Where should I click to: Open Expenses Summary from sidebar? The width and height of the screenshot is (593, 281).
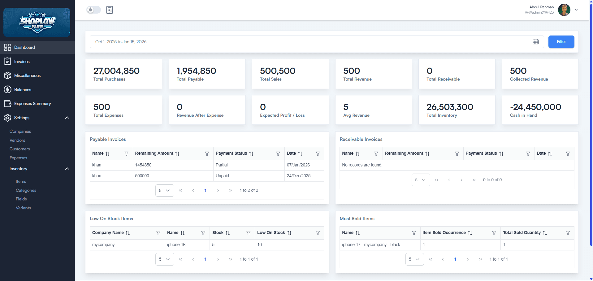(x=32, y=103)
